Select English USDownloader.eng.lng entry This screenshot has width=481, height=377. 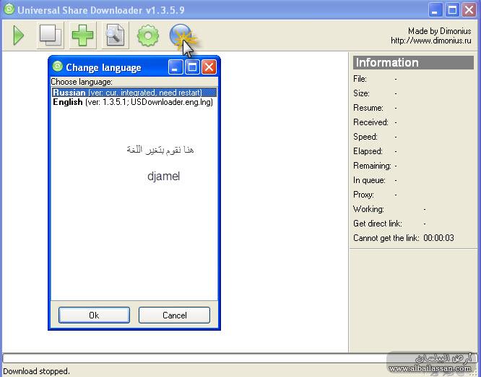pos(134,102)
